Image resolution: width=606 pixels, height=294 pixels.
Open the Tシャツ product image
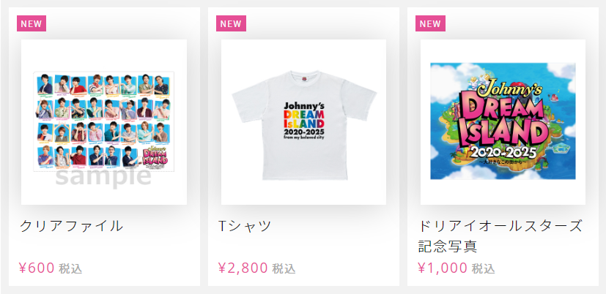[x=304, y=122]
